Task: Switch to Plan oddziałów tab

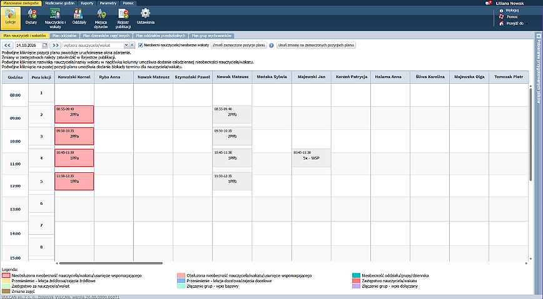Action: coord(64,36)
